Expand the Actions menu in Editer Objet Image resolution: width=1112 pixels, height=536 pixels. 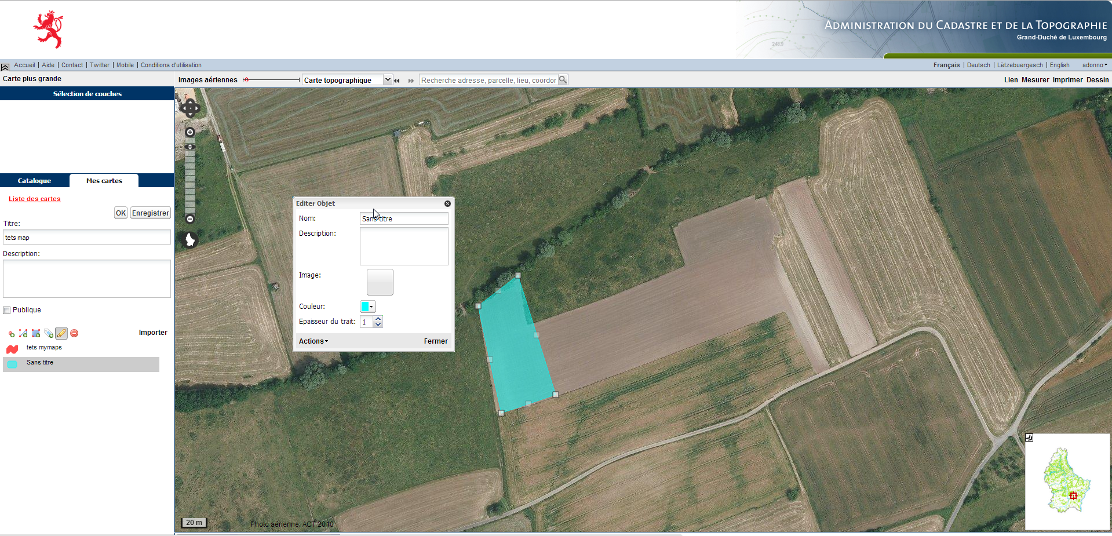[313, 341]
